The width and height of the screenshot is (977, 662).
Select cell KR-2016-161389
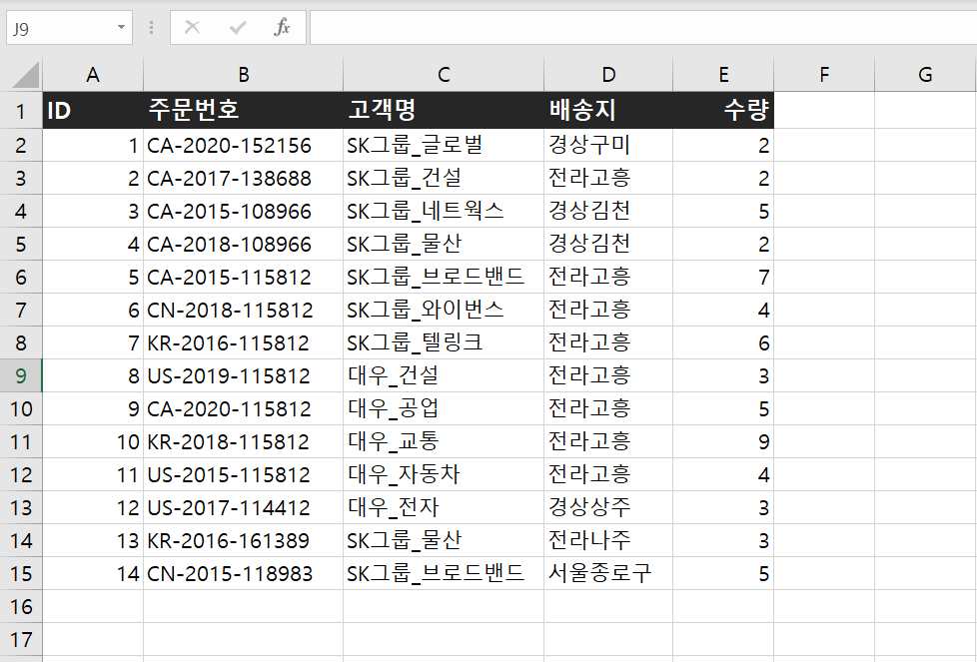pyautogui.click(x=244, y=540)
